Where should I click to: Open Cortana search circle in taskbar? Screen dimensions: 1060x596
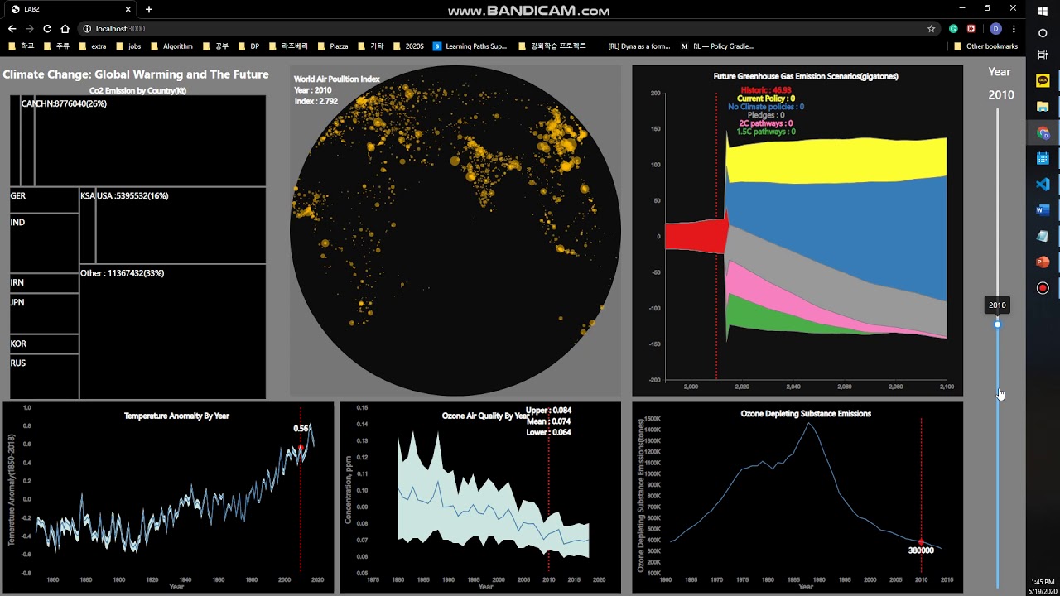point(1043,33)
